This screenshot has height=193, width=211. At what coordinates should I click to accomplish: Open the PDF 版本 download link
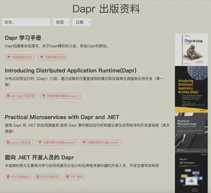click(74, 177)
